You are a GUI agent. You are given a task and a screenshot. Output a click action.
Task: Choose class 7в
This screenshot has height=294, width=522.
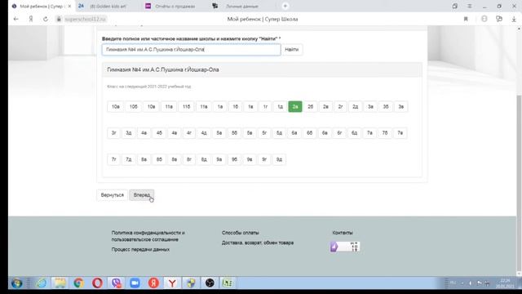[400, 133]
